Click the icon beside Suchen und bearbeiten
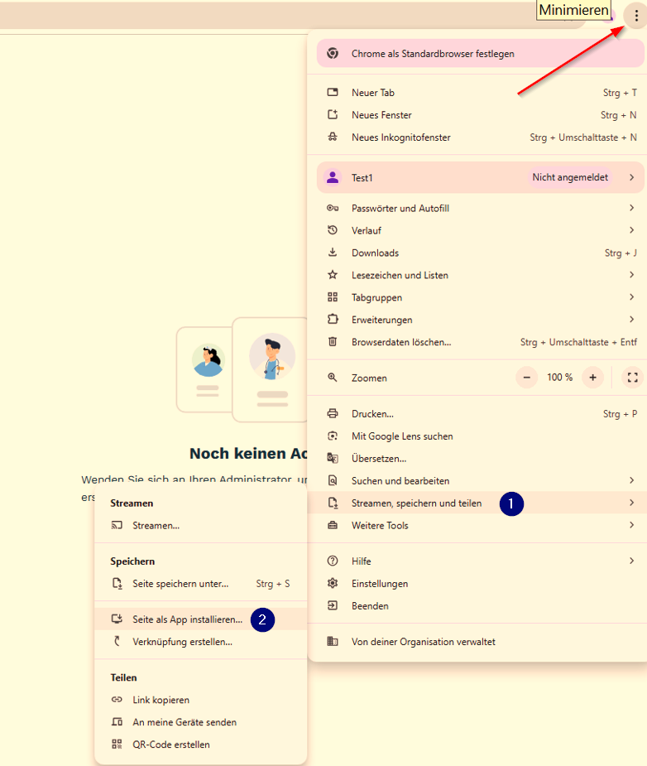Image resolution: width=647 pixels, height=766 pixels. (x=333, y=480)
